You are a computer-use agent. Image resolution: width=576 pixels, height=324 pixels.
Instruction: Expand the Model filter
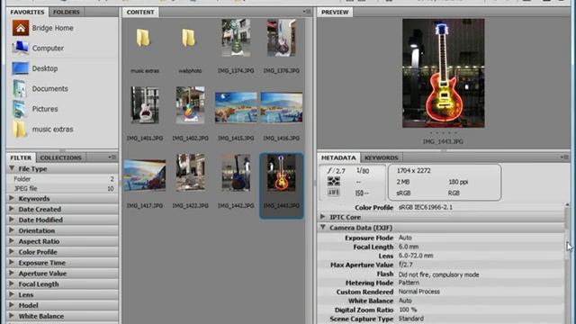[x=12, y=305]
